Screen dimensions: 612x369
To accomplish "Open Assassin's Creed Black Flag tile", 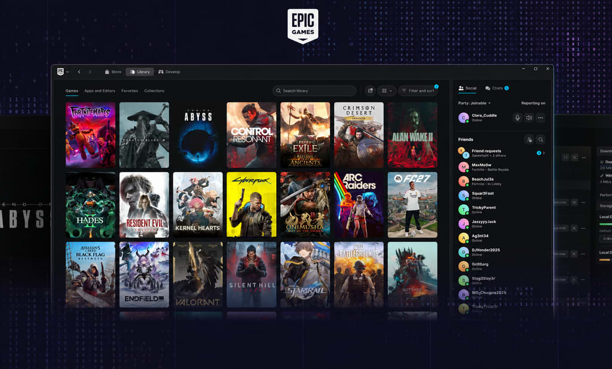I will click(91, 275).
